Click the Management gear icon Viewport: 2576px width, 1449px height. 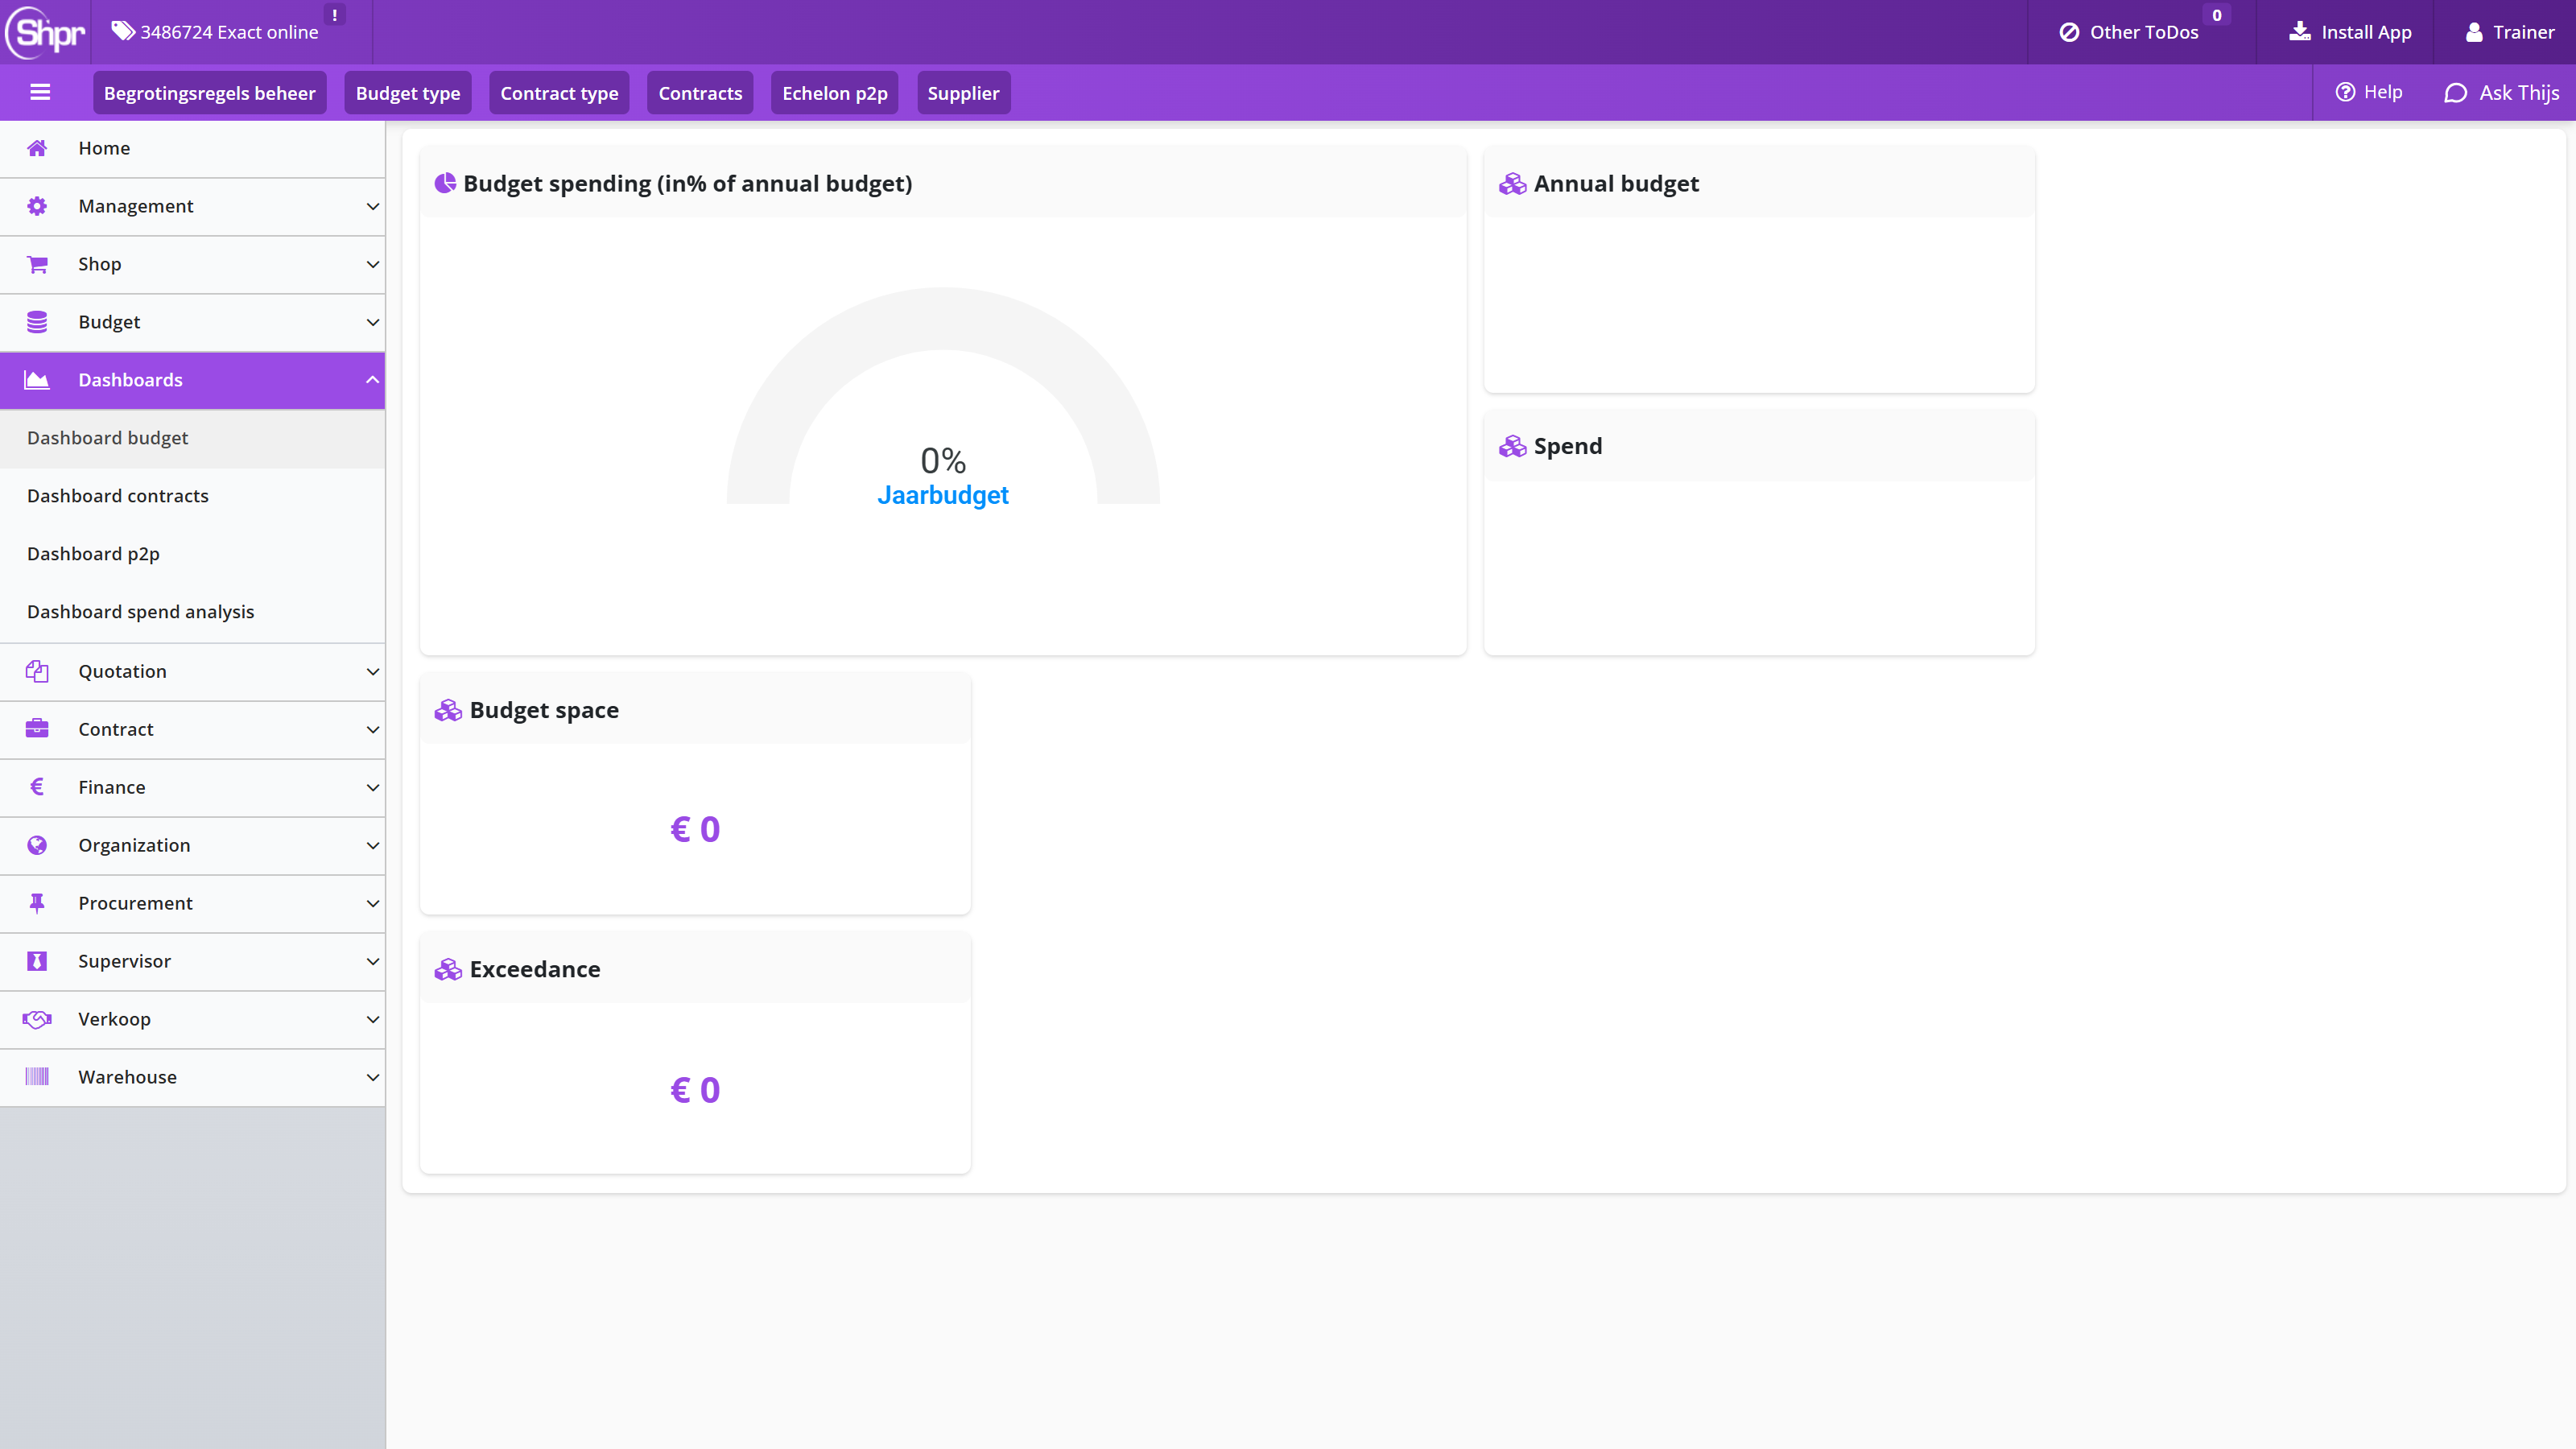coord(37,206)
